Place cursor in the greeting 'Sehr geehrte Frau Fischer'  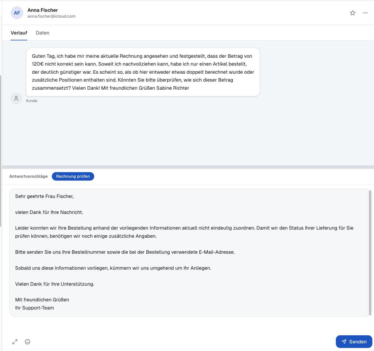click(x=44, y=196)
